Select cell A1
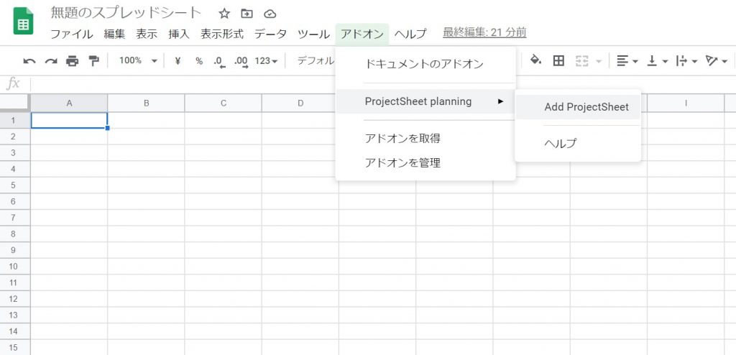The width and height of the screenshot is (736, 355). [69, 120]
